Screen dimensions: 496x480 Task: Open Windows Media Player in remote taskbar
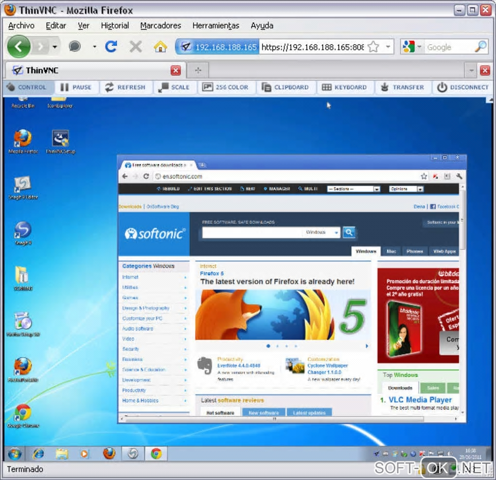(x=85, y=454)
